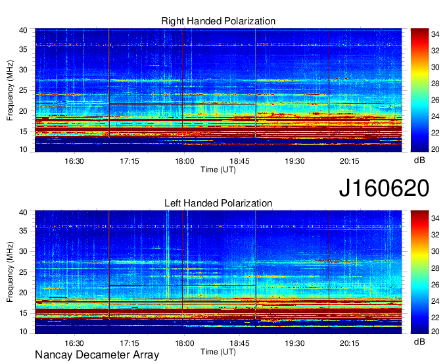Pick the 18:00 time tick of the Left Handed plot
This screenshot has height=363, width=447.
coord(184,343)
